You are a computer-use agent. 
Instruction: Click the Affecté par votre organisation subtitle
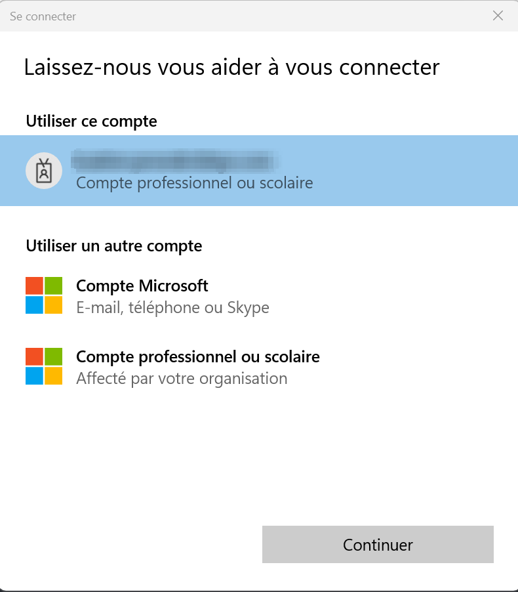coord(182,378)
